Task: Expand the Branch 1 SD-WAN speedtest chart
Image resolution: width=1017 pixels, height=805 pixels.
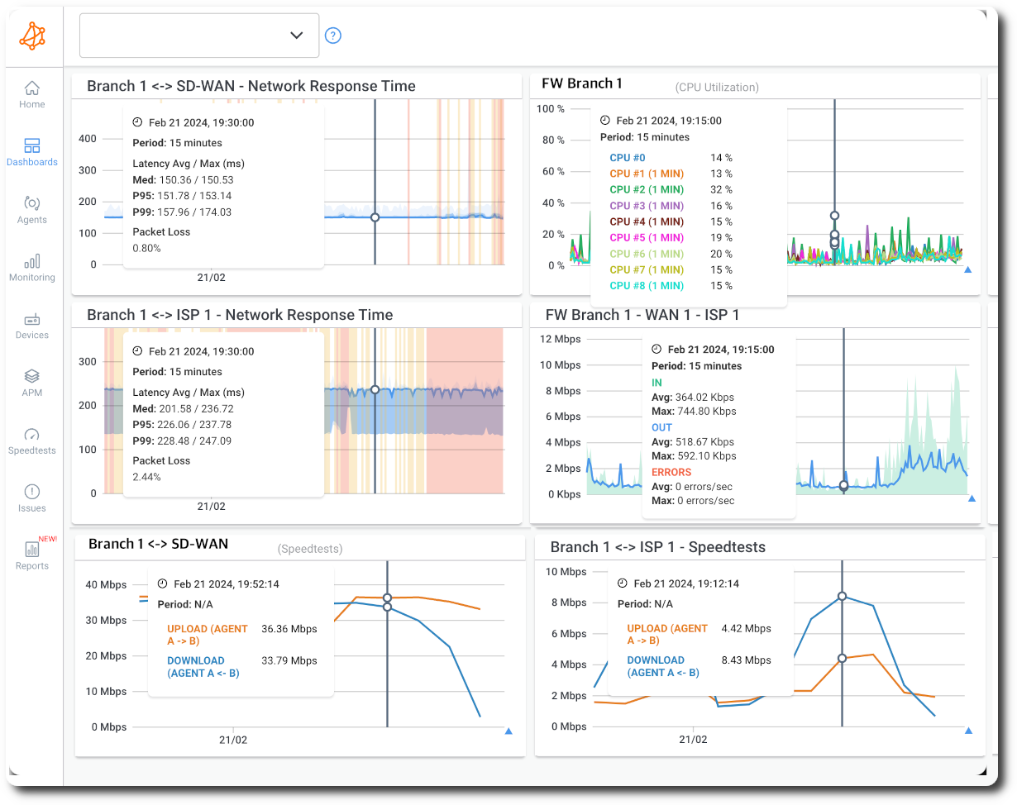Action: (x=509, y=731)
